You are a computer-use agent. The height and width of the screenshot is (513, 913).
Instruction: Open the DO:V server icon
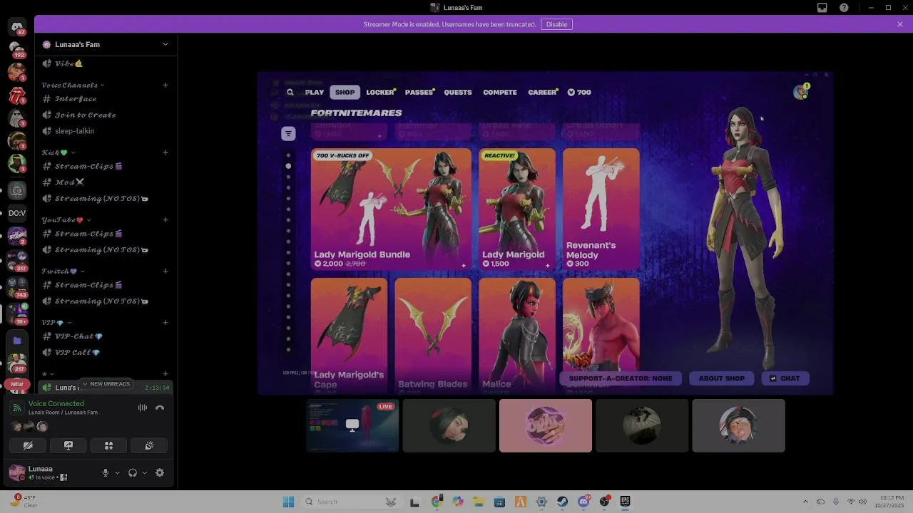point(17,213)
